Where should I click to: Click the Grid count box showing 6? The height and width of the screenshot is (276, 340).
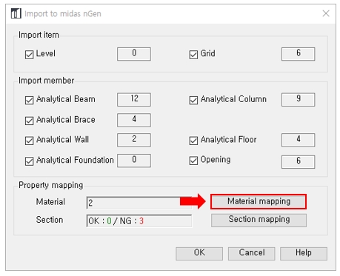(298, 54)
